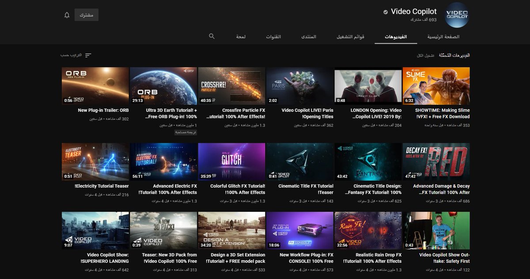The image size is (530, 279).
Task: Click the Cinematic Title FX Tutorial title
Action: coord(306,189)
